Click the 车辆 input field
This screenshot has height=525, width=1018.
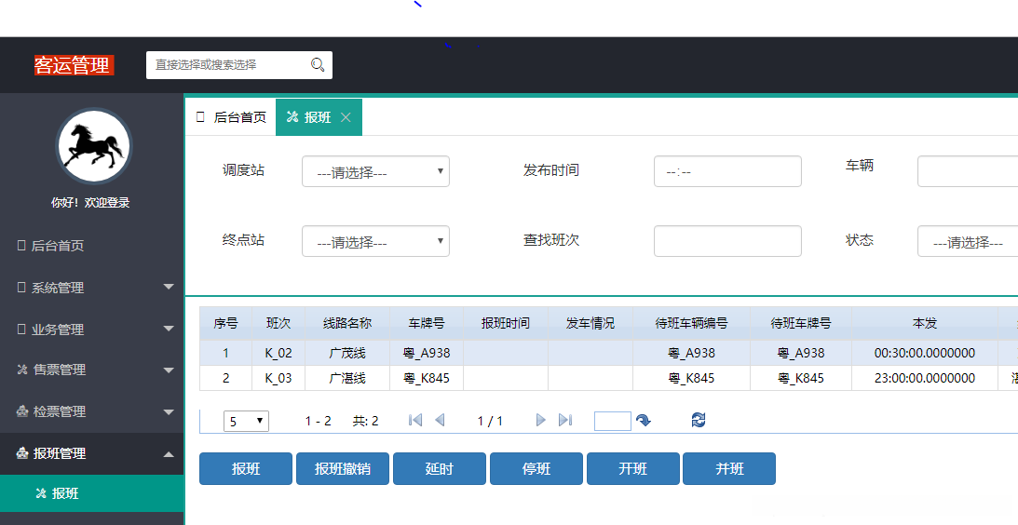(968, 171)
